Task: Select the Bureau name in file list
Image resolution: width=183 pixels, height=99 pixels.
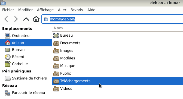Action: coord(66,36)
